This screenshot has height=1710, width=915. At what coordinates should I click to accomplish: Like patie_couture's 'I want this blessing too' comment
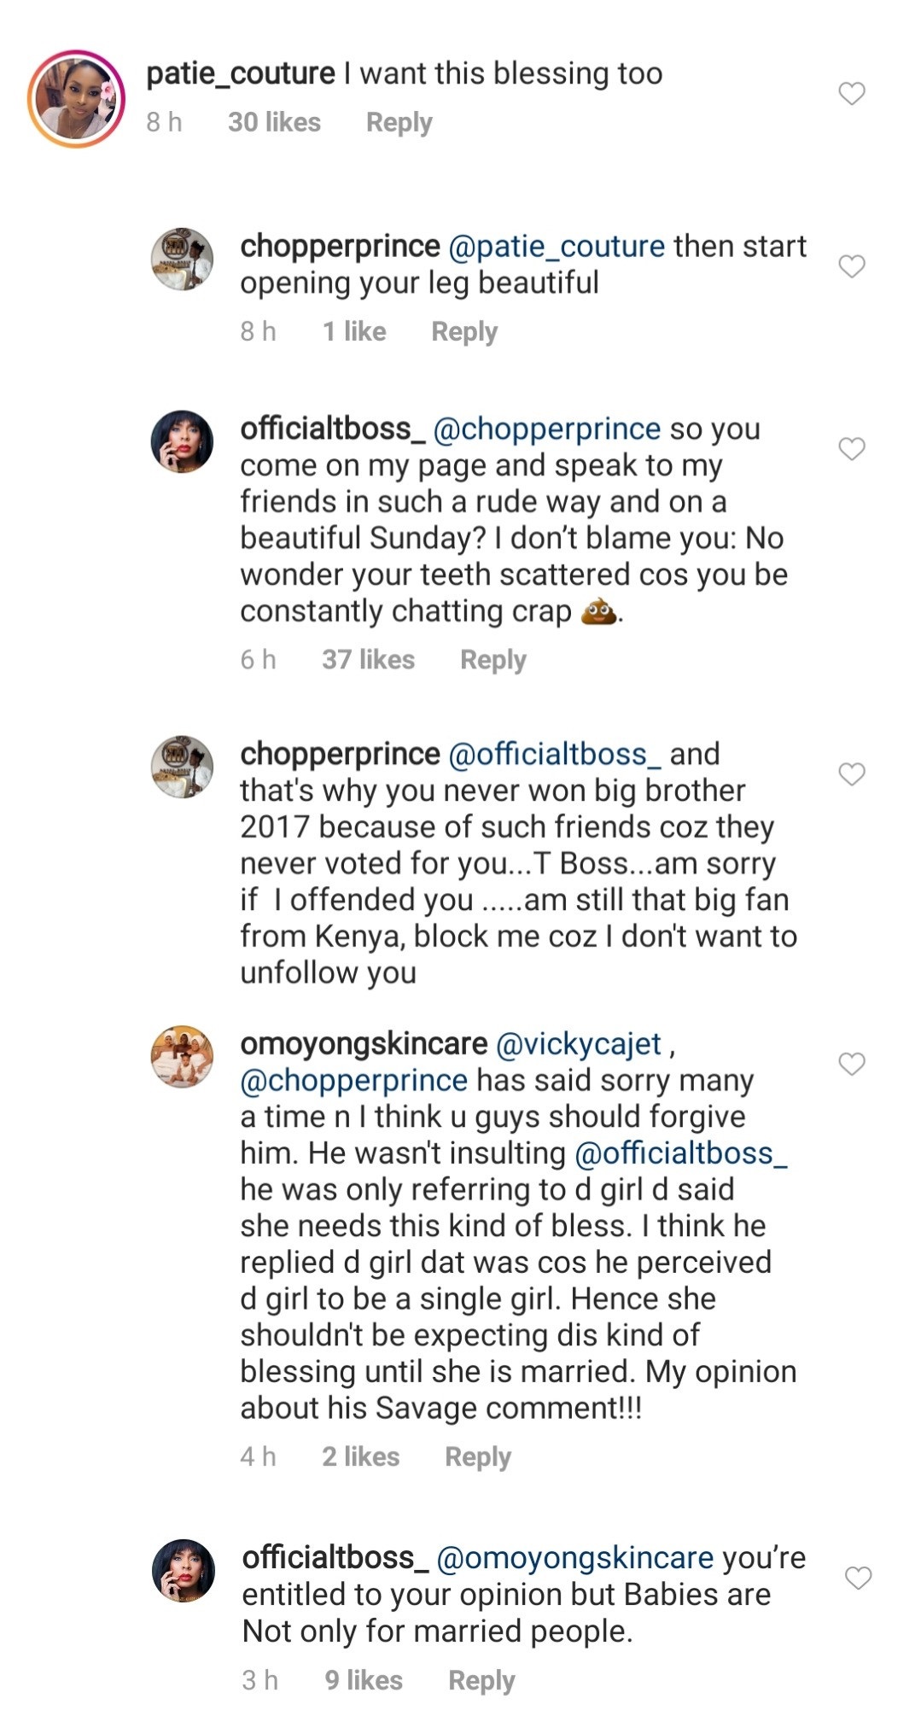(851, 94)
